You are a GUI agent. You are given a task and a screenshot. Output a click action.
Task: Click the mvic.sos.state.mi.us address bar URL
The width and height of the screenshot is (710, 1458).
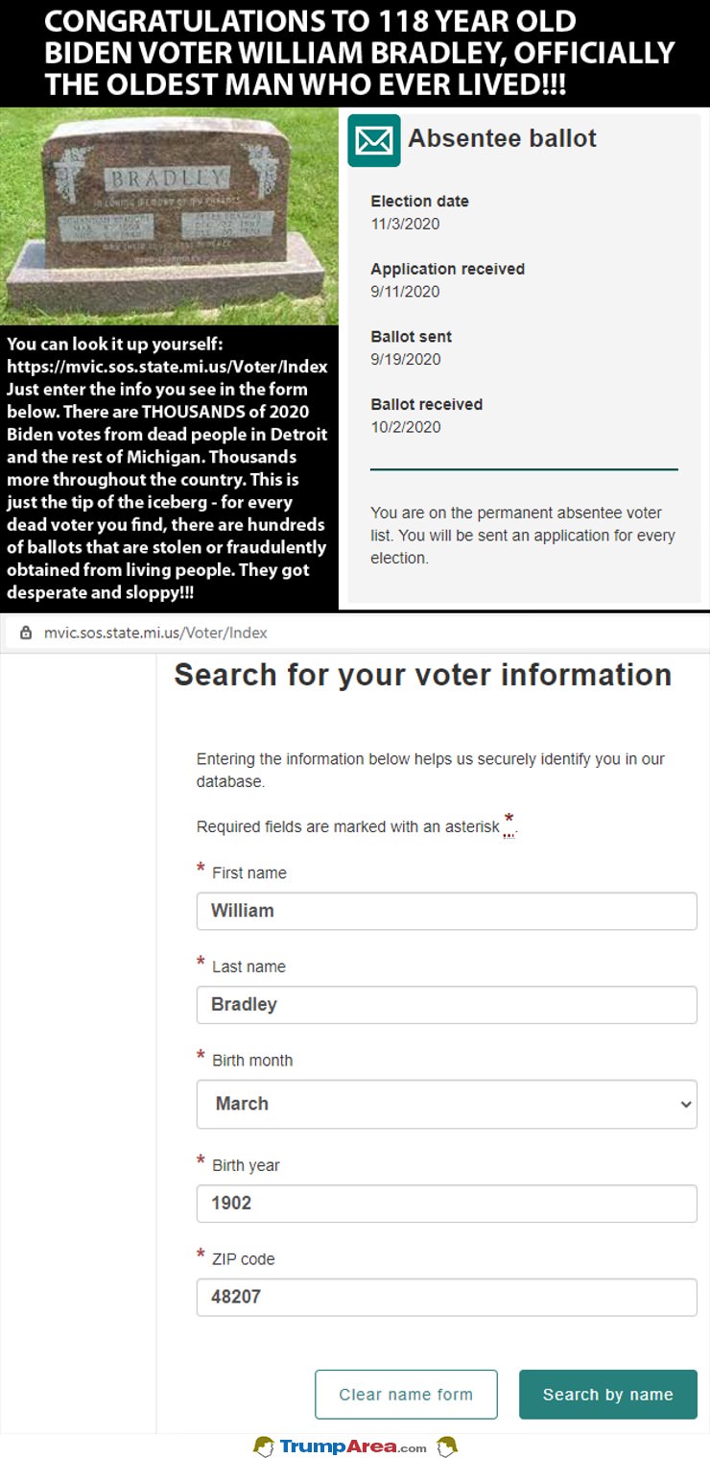coord(155,633)
